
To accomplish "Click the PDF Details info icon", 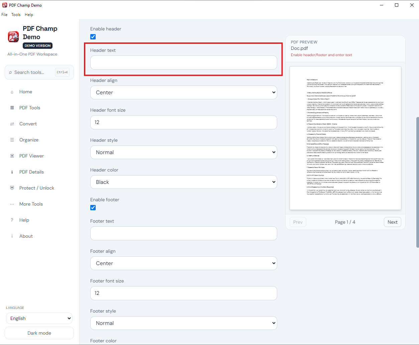I will (x=12, y=172).
